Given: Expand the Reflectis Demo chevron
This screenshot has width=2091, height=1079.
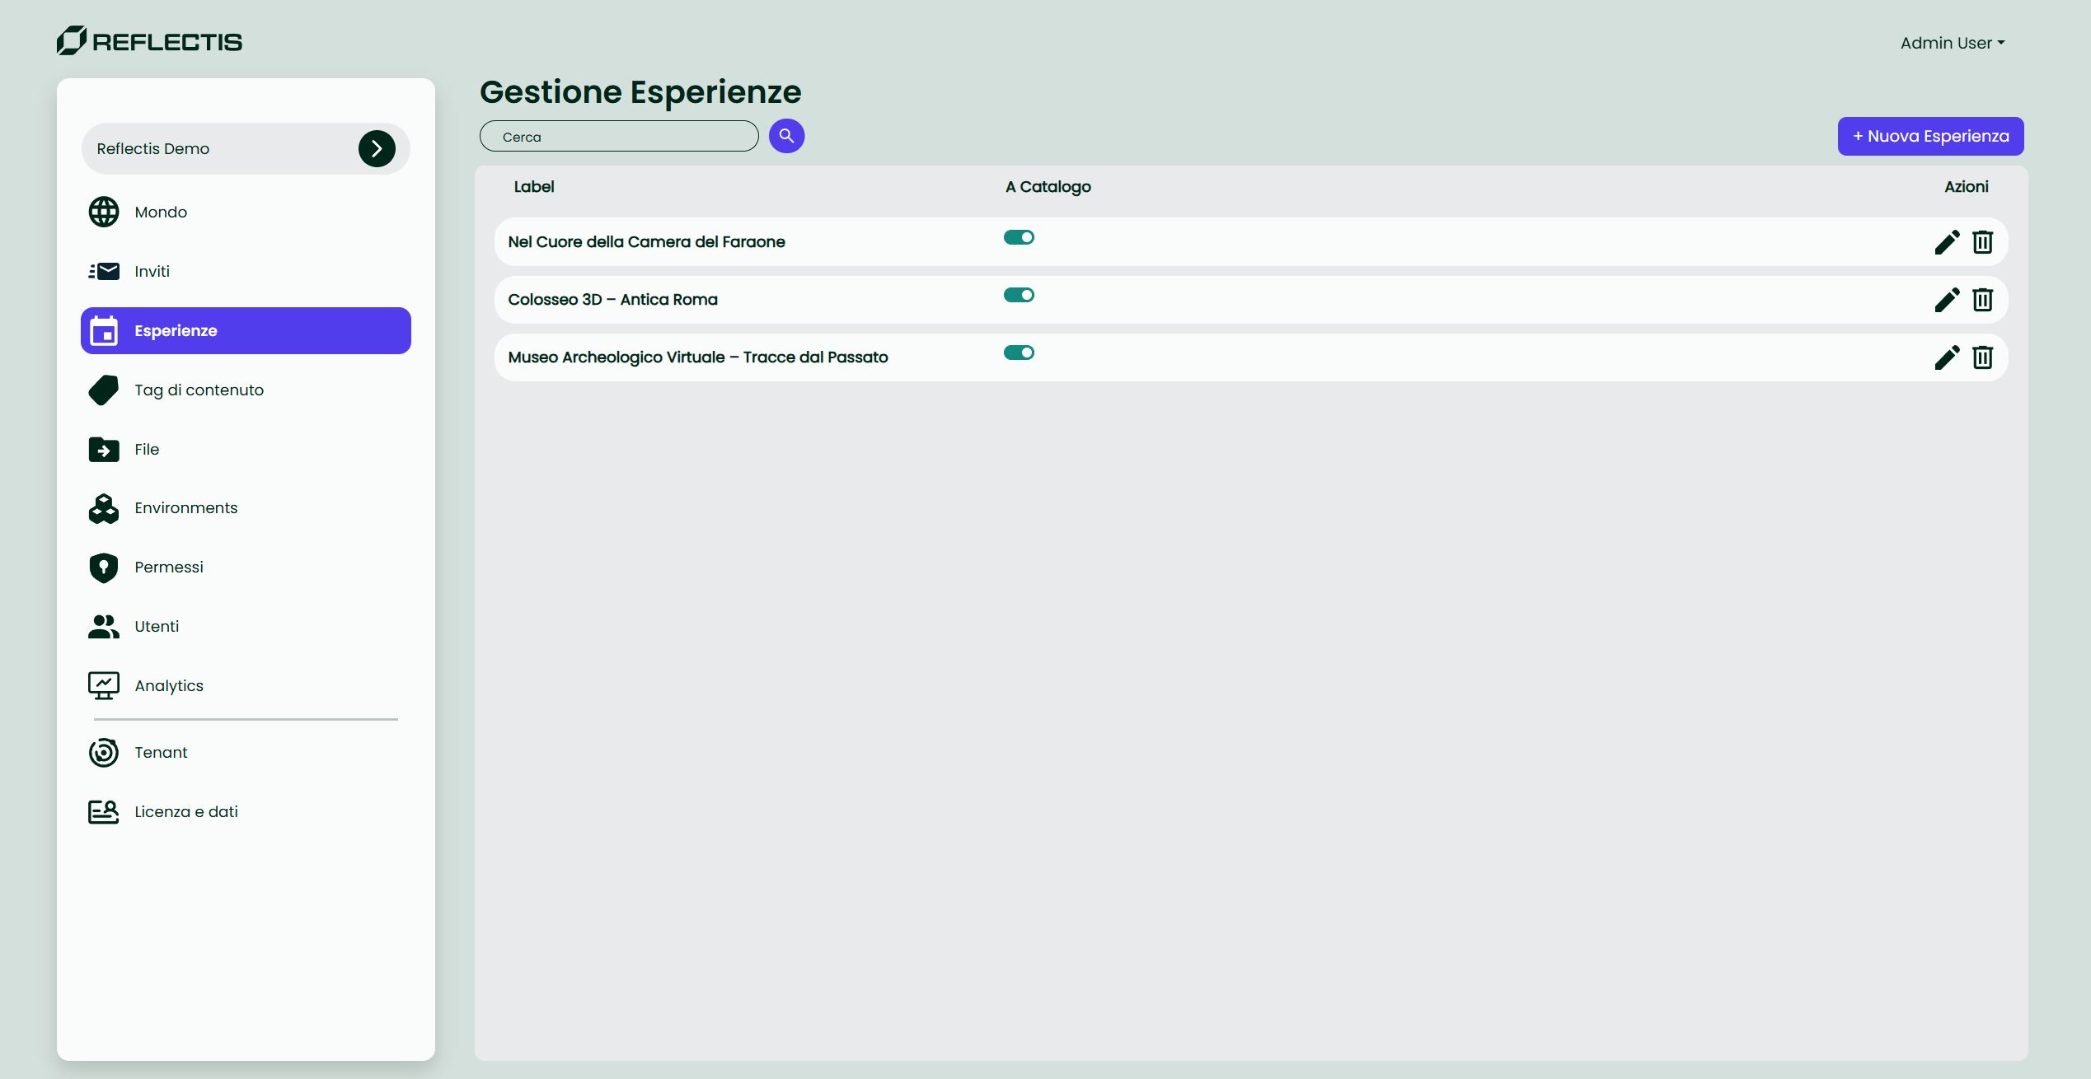Looking at the screenshot, I should click(377, 148).
